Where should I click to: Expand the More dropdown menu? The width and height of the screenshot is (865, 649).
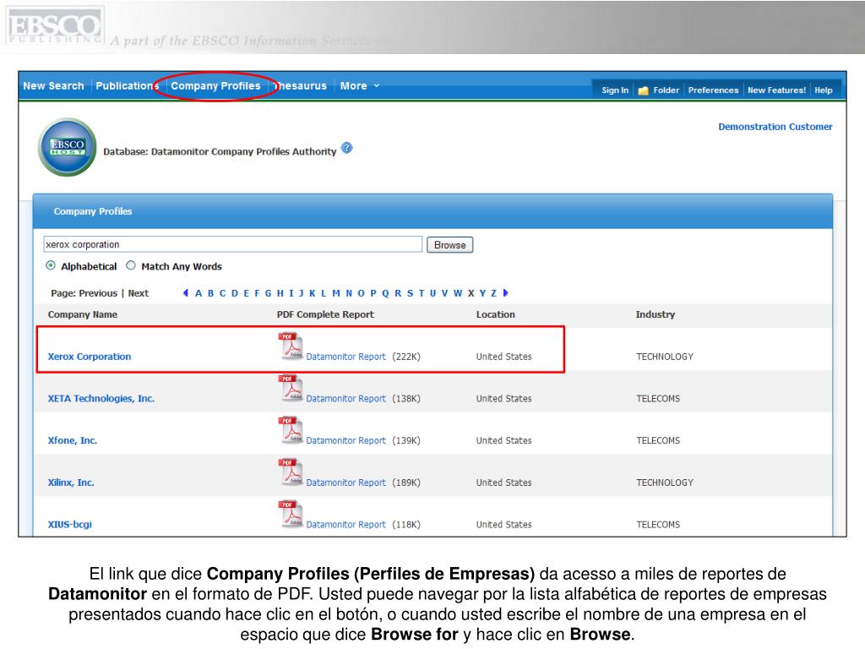click(359, 86)
